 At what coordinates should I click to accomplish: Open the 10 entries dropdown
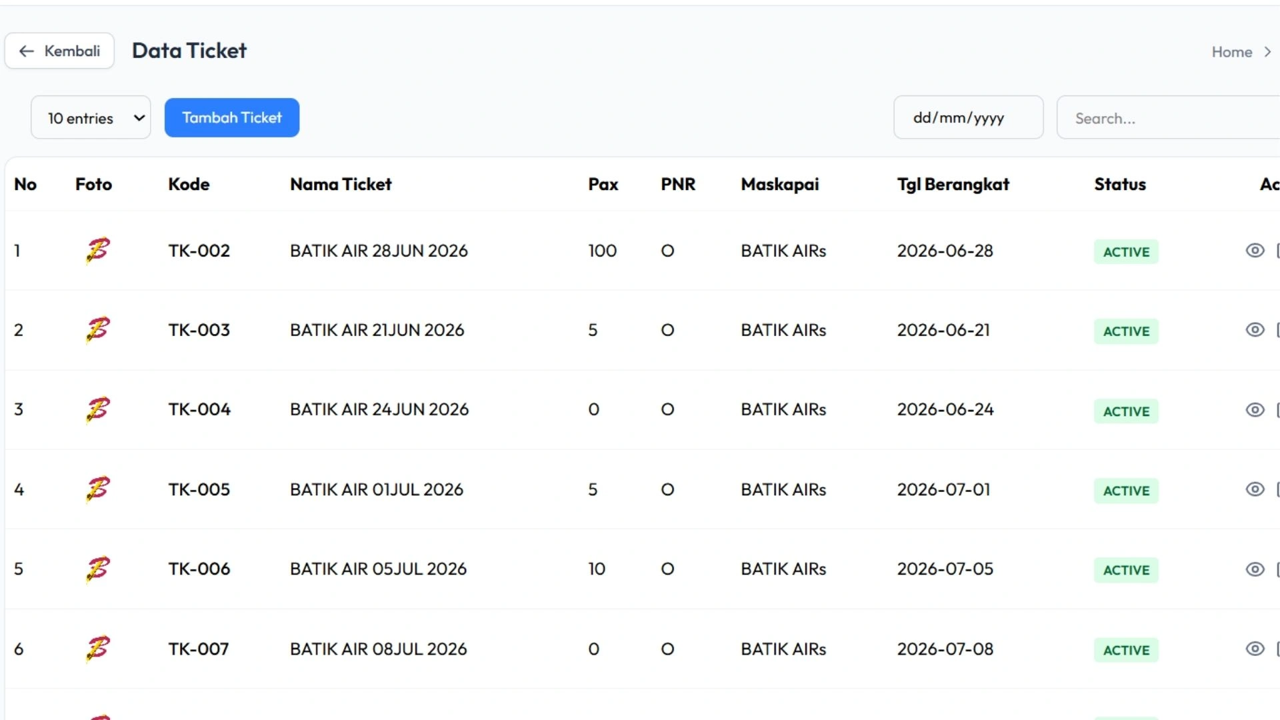click(91, 118)
